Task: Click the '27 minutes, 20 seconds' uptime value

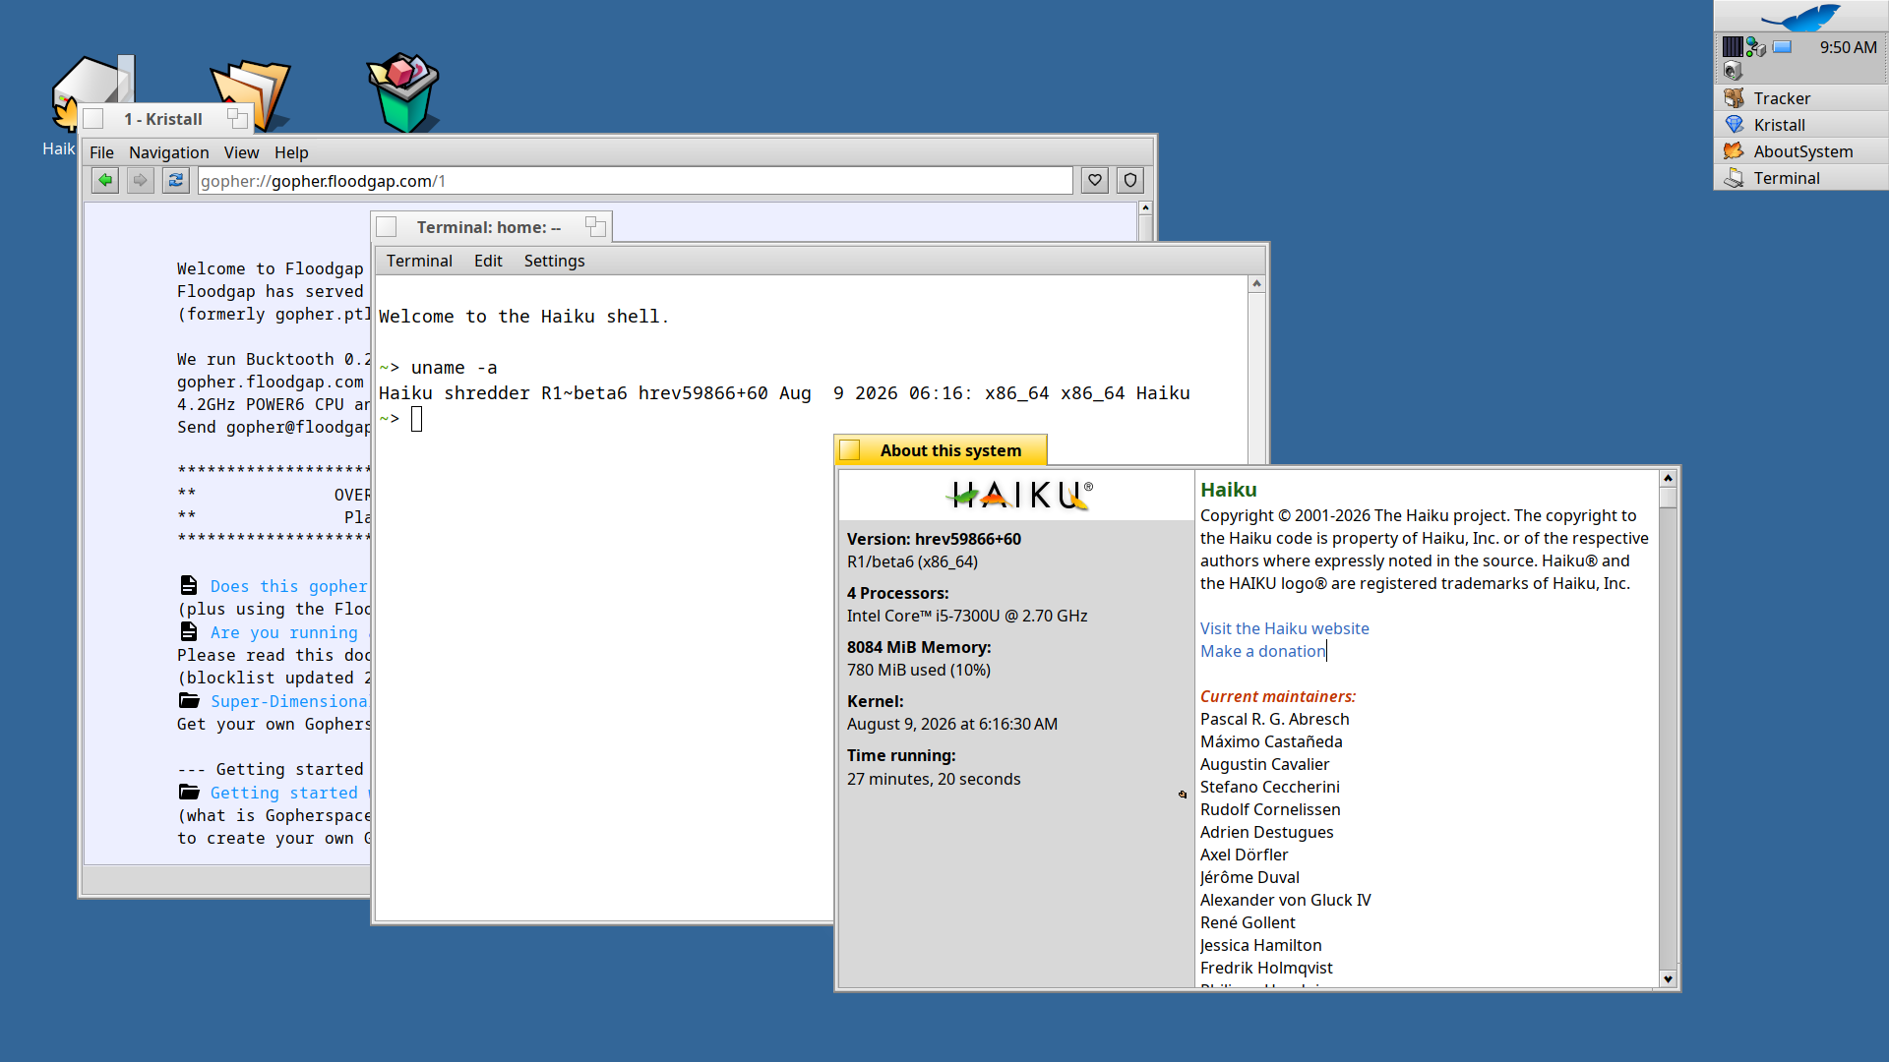Action: [934, 779]
